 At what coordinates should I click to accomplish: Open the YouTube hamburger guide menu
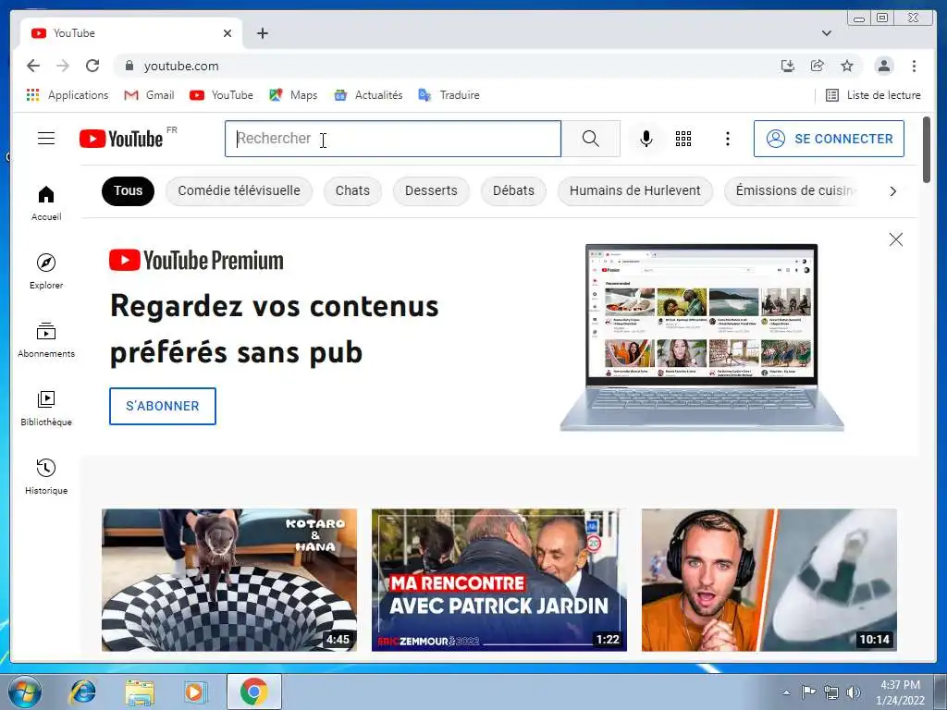46,139
